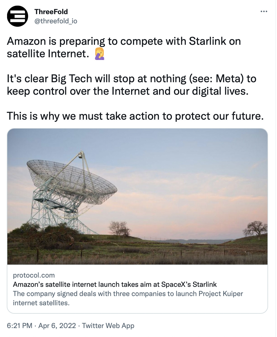Open the satellite dish article image
277x337 pixels.
tap(137, 196)
